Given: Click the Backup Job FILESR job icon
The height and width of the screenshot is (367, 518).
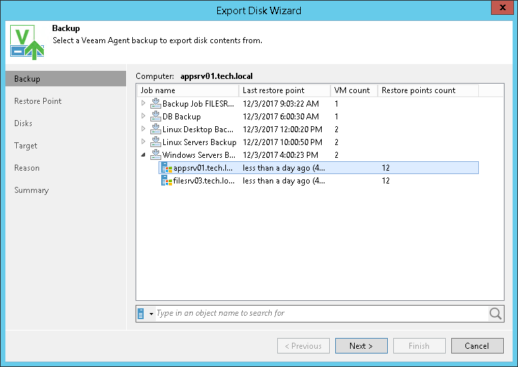Looking at the screenshot, I should pyautogui.click(x=156, y=103).
